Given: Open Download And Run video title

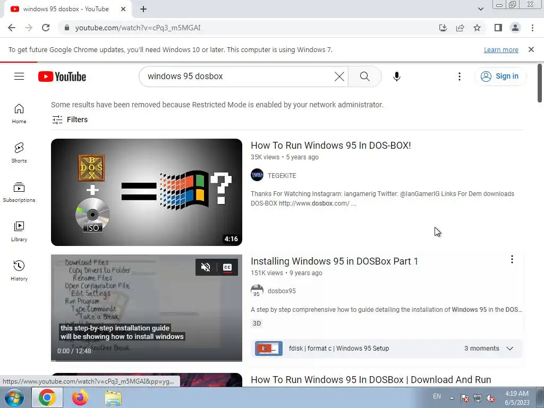Looking at the screenshot, I should point(371,379).
